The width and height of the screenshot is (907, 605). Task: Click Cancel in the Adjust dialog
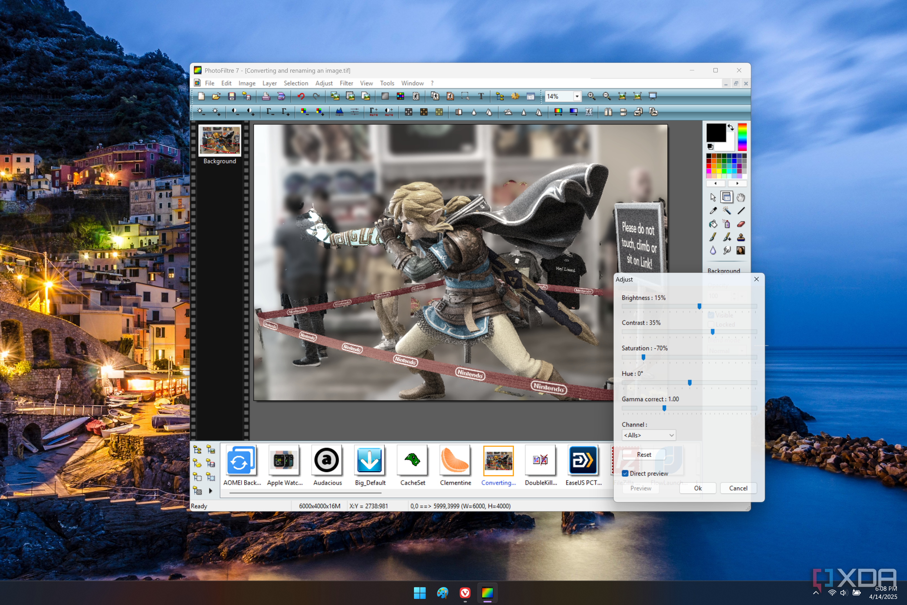[738, 488]
